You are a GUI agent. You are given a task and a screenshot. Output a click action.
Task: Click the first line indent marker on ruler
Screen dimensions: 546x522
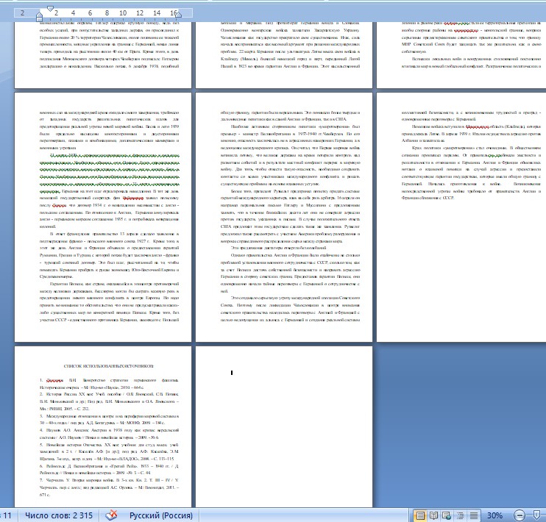[x=50, y=9]
